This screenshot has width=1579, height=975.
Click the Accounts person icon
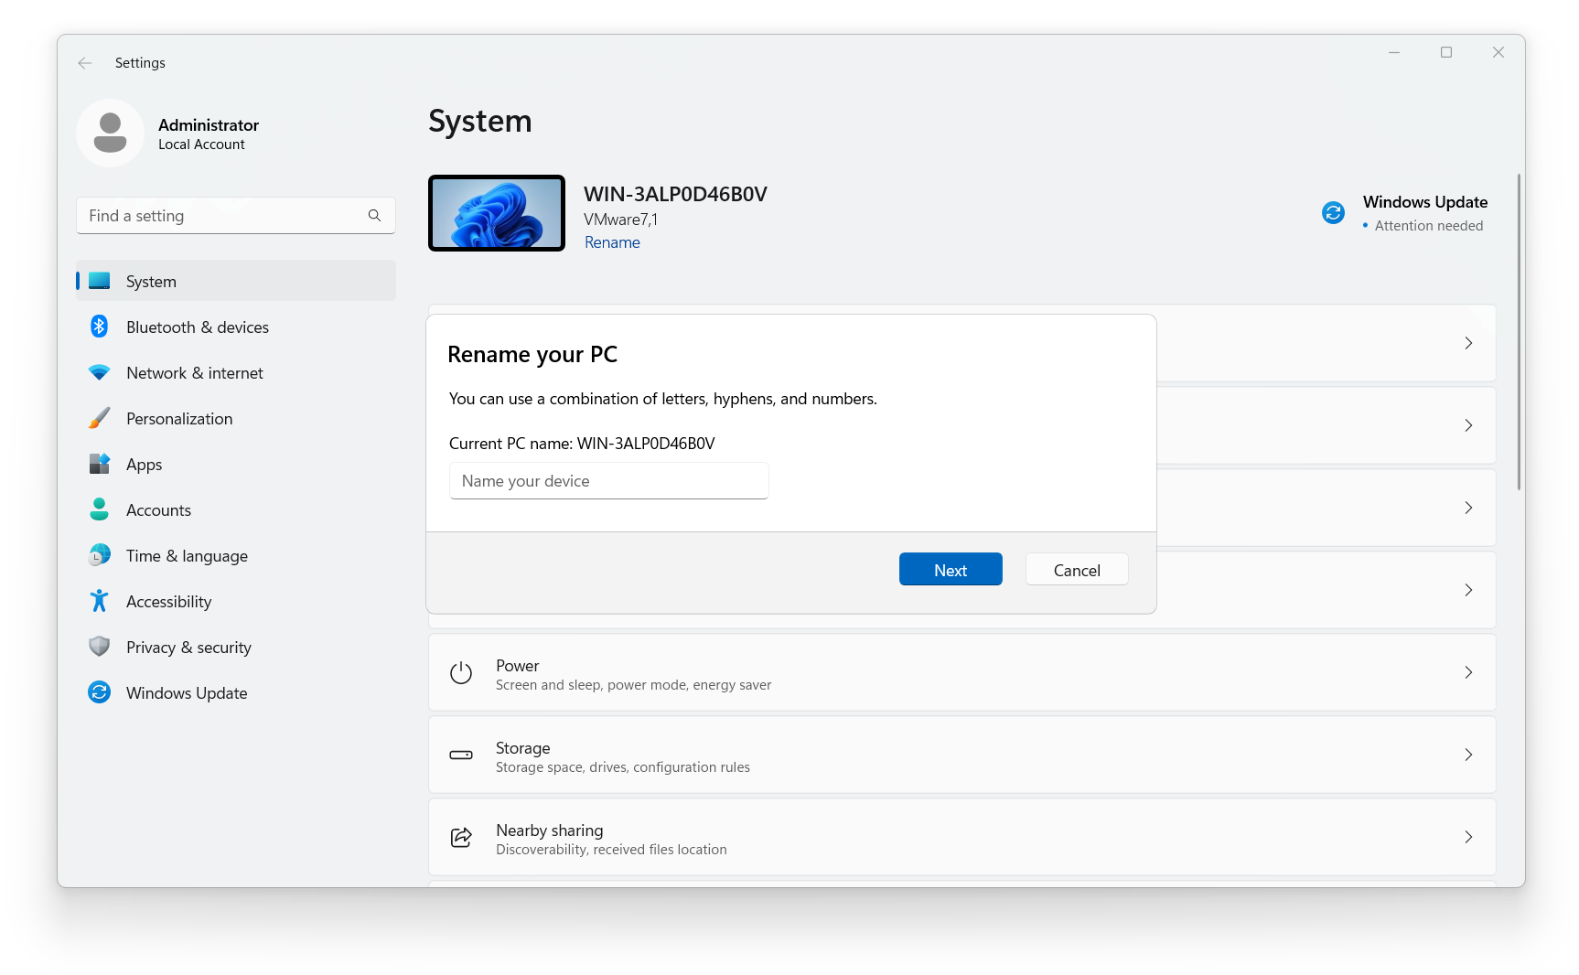100,509
